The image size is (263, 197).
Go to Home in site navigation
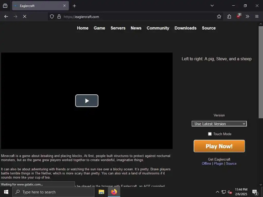(83, 28)
